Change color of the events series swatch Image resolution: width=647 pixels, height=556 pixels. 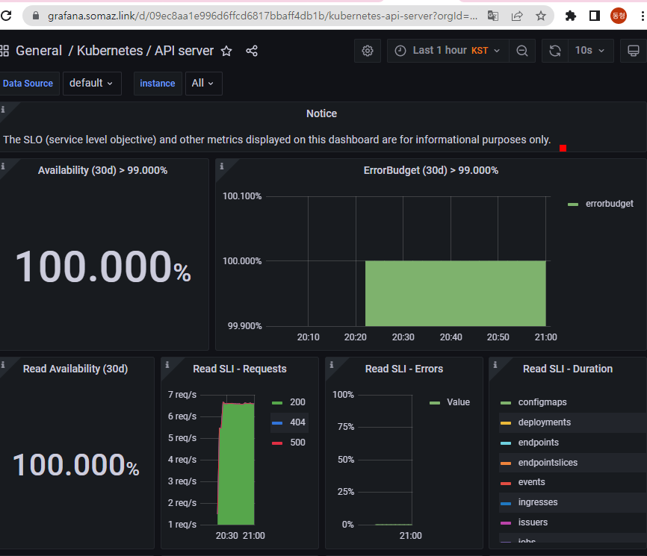(x=506, y=483)
